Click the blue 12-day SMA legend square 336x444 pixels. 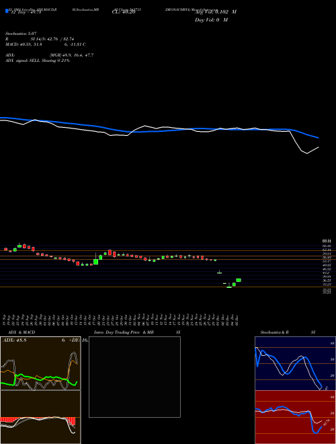click(x=7, y=11)
